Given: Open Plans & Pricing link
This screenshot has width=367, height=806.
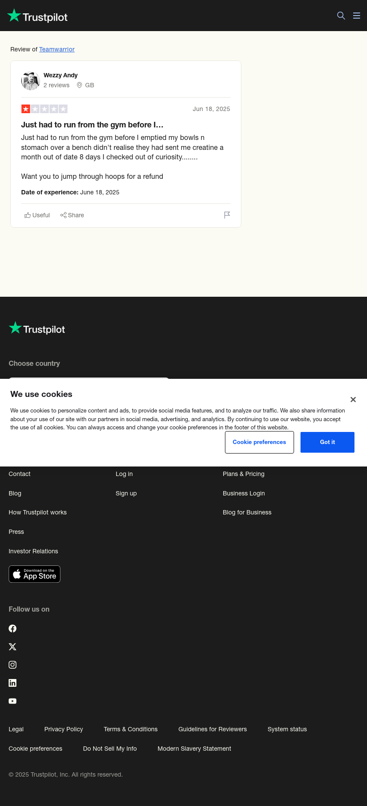Looking at the screenshot, I should pyautogui.click(x=244, y=474).
